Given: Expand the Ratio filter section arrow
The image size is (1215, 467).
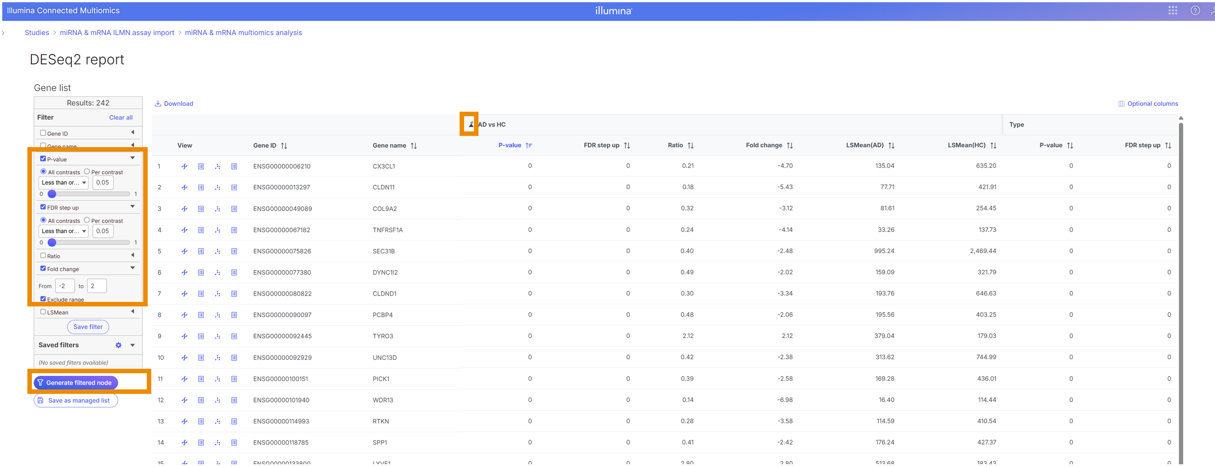Looking at the screenshot, I should 132,255.
